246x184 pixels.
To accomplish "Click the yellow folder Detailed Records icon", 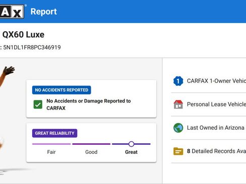I will [178, 151].
